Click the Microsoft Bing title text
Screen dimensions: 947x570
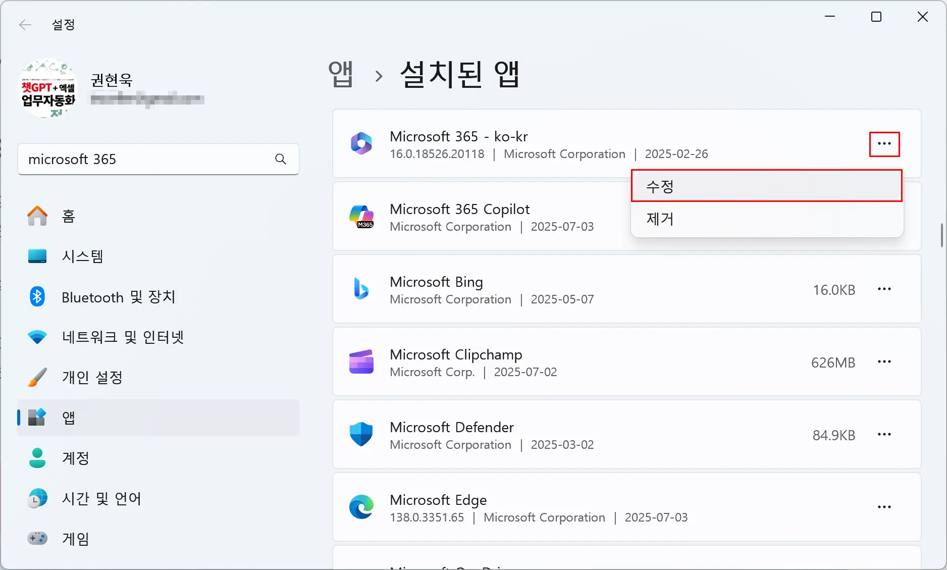click(x=437, y=282)
